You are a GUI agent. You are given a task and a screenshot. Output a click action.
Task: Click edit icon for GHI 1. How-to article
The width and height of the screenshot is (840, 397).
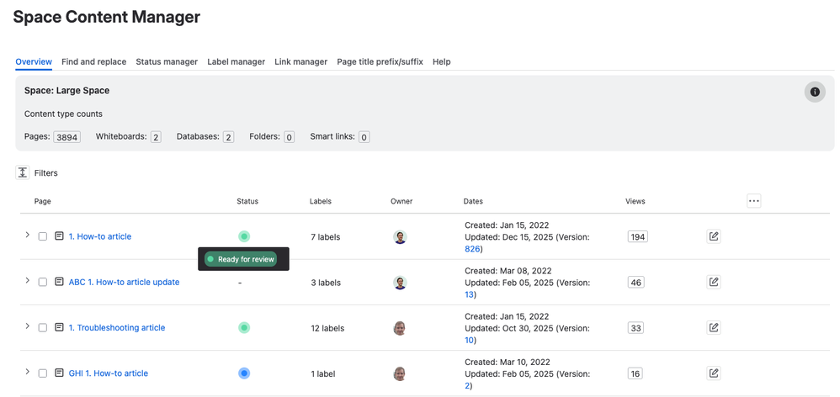(713, 373)
